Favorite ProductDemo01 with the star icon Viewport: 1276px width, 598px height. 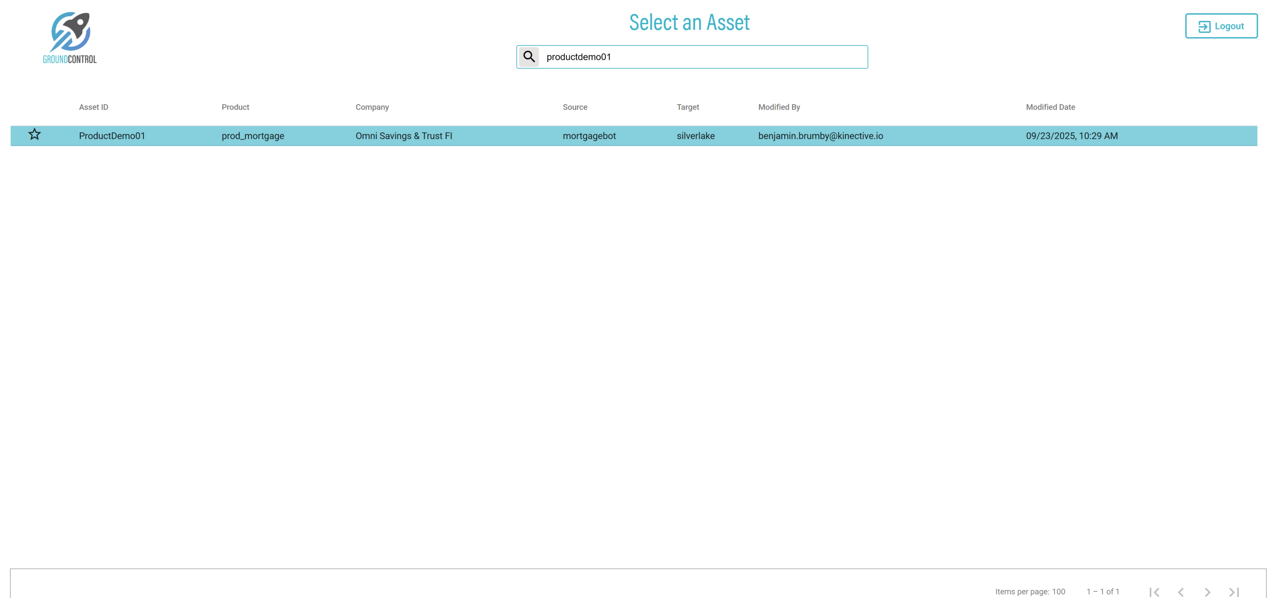click(x=34, y=135)
